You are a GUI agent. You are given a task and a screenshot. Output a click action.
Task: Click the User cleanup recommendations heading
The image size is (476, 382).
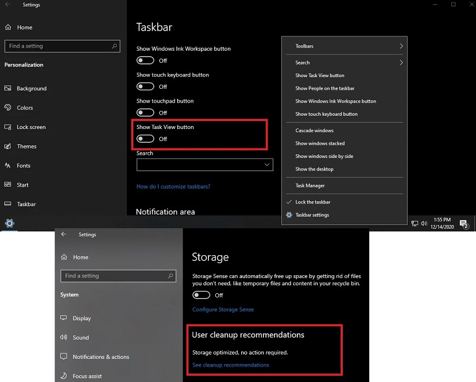point(248,334)
